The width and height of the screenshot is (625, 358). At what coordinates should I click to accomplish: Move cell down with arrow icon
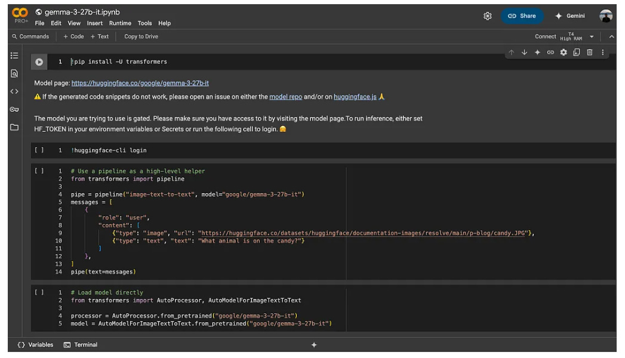click(525, 53)
